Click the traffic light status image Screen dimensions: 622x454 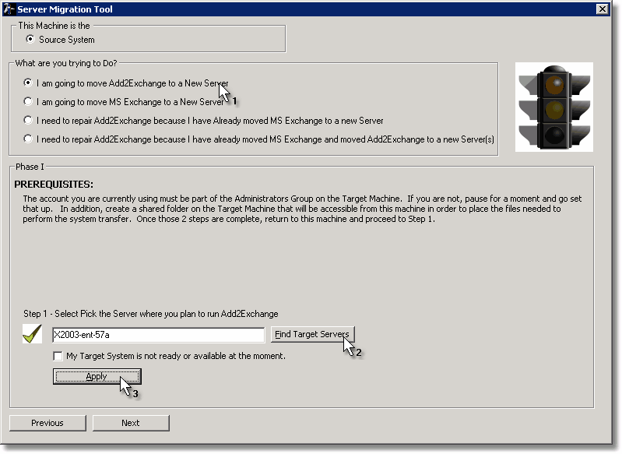tap(553, 107)
